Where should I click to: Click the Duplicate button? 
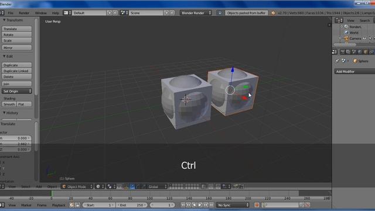coord(17,65)
